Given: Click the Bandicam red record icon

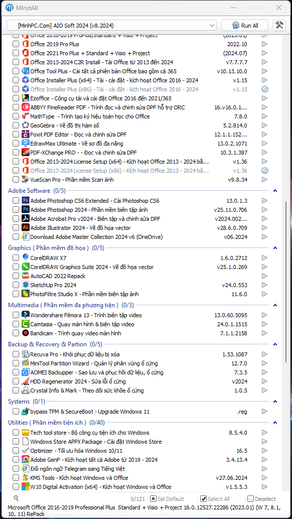Looking at the screenshot, I should pyautogui.click(x=25, y=333).
